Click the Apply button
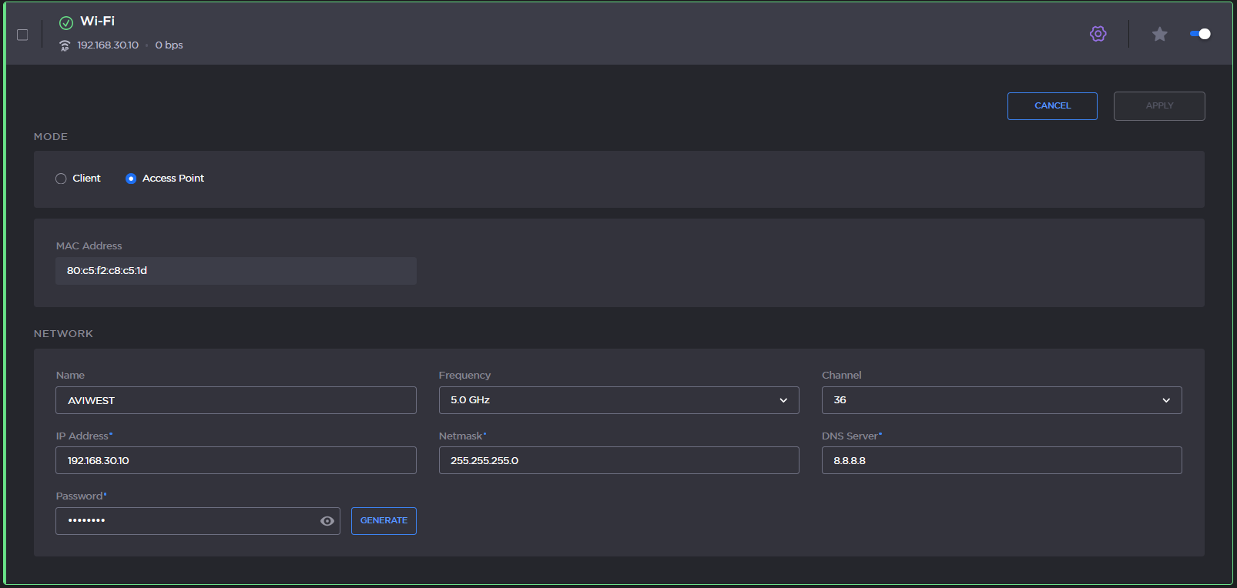The height and width of the screenshot is (588, 1237). point(1158,106)
